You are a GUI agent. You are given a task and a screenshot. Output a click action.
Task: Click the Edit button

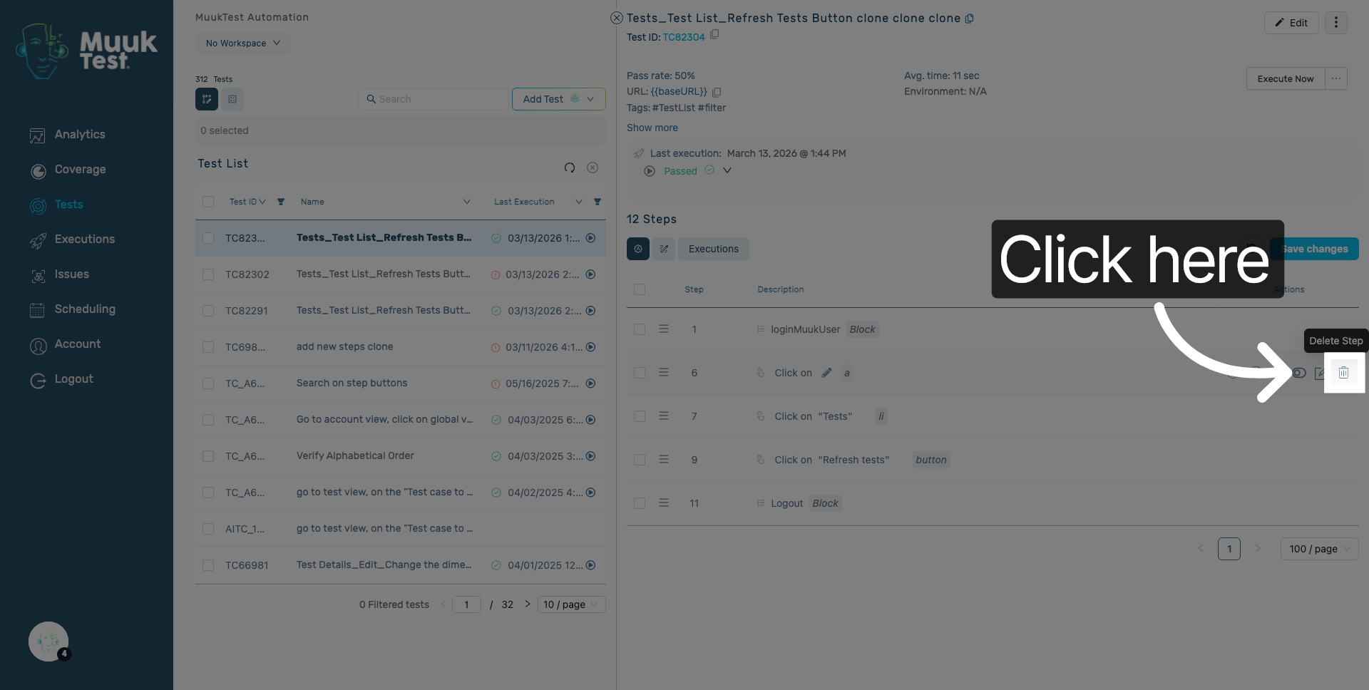click(x=1291, y=23)
